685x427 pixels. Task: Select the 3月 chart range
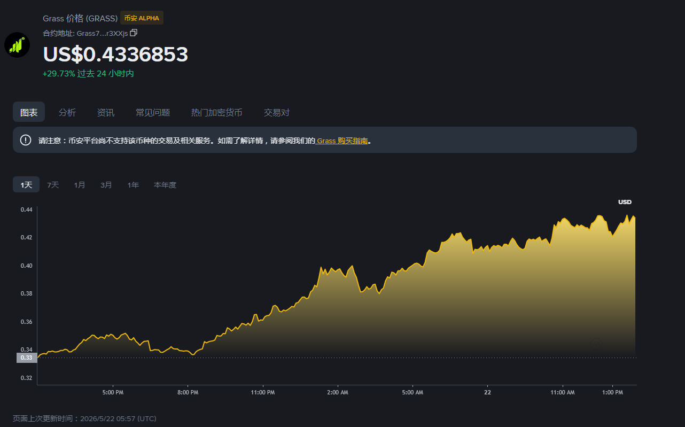click(106, 185)
